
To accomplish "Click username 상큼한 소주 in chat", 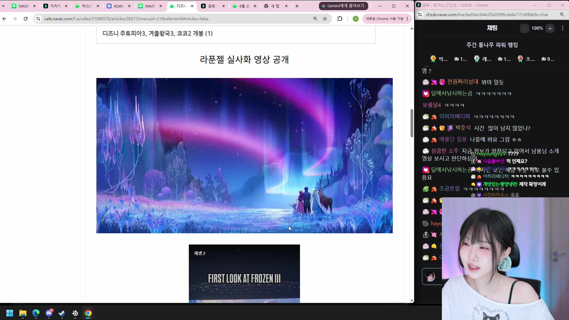I will tap(445, 151).
